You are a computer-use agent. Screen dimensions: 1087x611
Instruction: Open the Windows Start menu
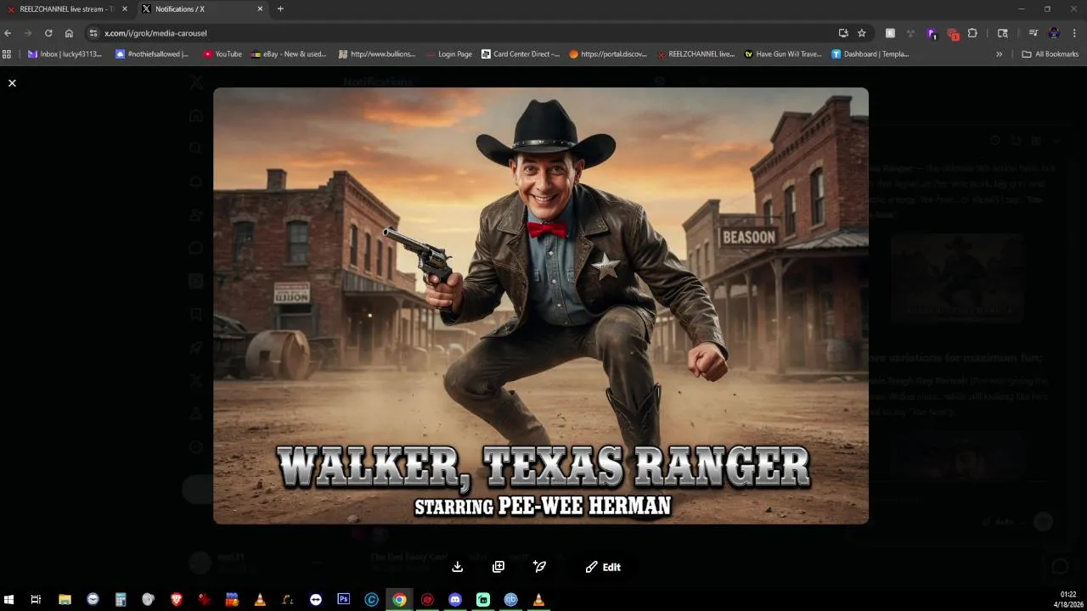coord(8,599)
